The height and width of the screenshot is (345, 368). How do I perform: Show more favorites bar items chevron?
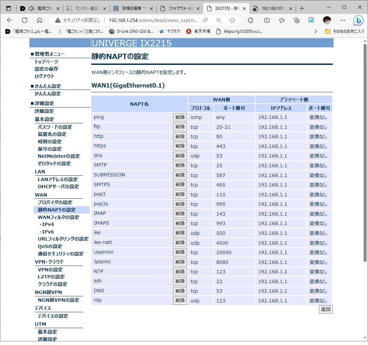[x=316, y=31]
